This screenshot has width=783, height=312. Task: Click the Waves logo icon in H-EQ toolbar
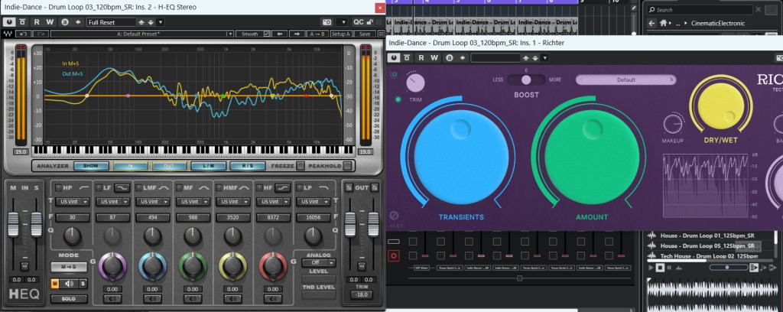[x=8, y=34]
